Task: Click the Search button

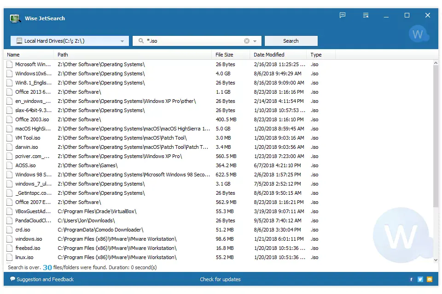Action: point(291,41)
